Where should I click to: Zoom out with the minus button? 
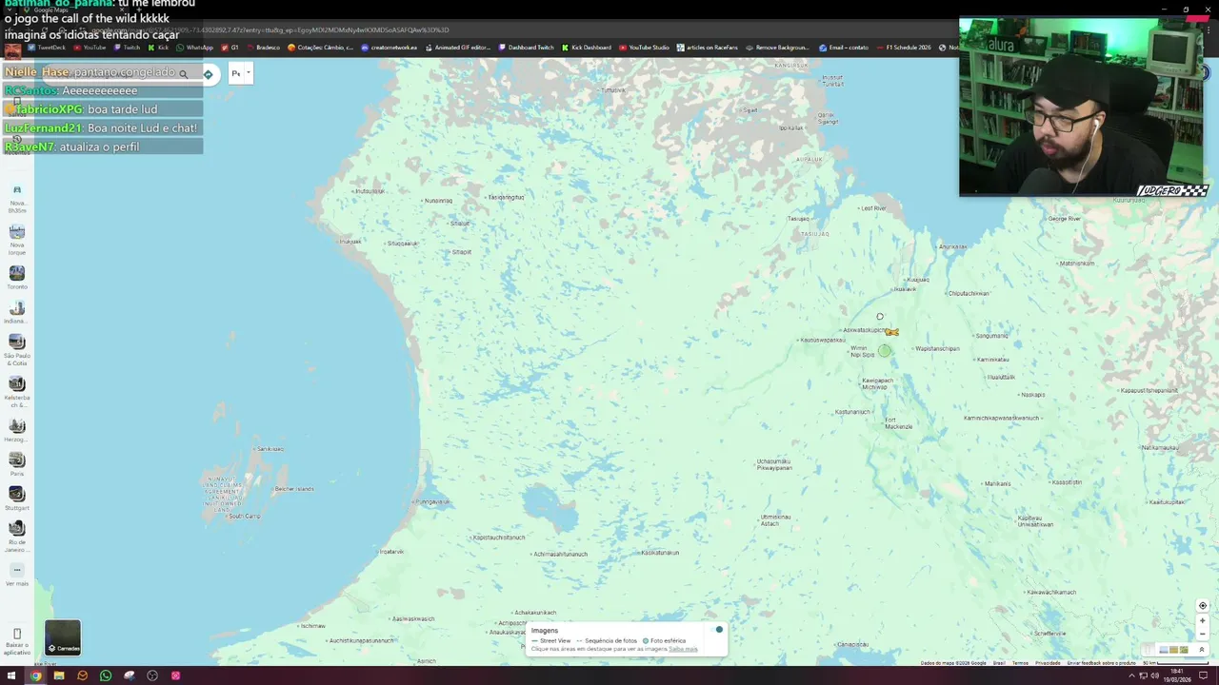[1202, 633]
